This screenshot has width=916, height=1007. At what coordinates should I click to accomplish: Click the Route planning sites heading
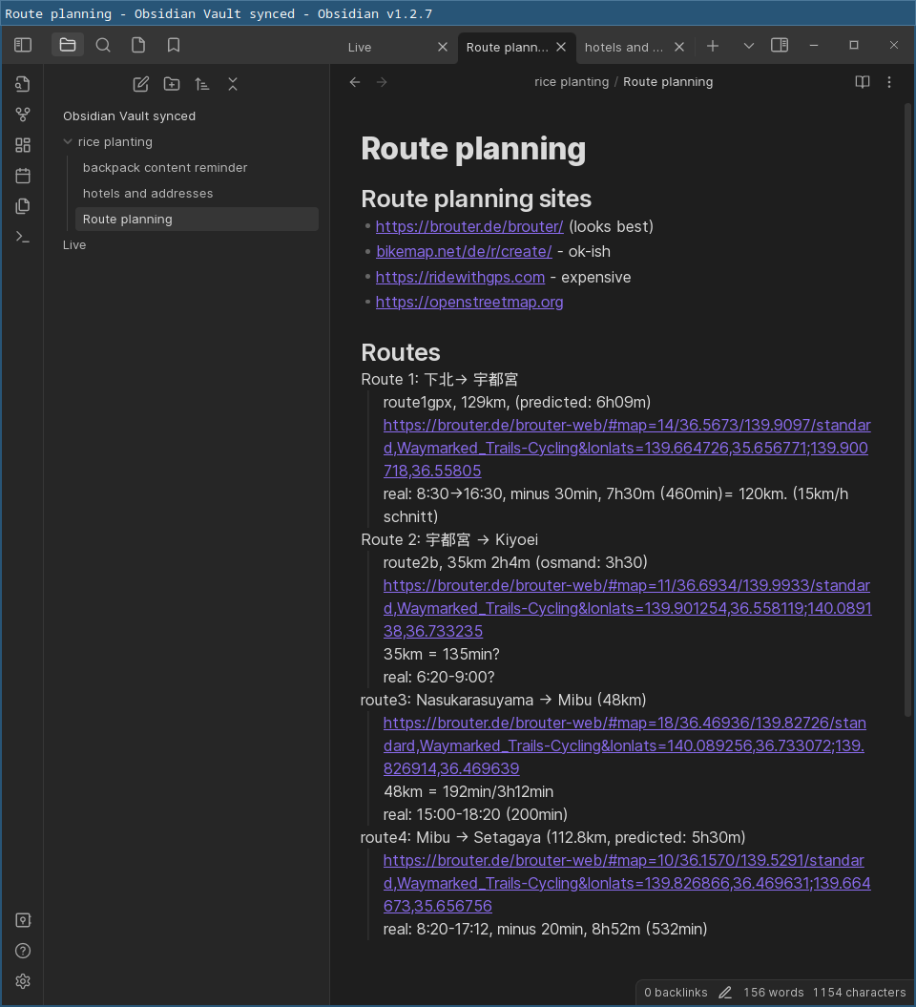[476, 199]
